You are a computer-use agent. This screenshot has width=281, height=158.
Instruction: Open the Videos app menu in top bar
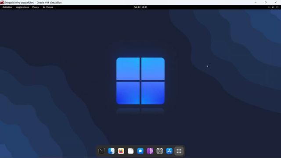pyautogui.click(x=48, y=7)
